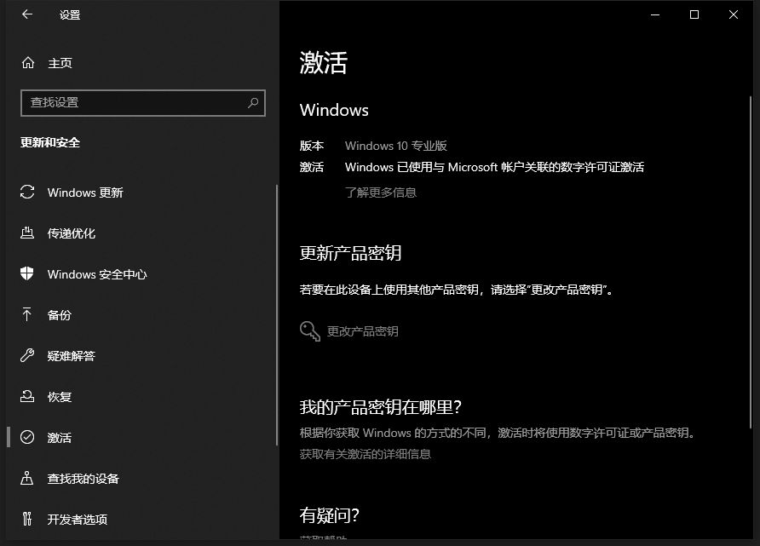
Task: Click the checkmark circle icon for 激活
Action: [27, 437]
